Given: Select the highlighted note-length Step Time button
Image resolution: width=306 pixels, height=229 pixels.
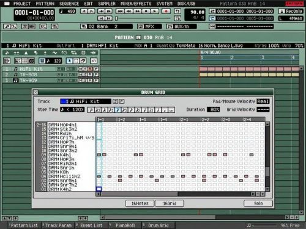Looking at the screenshot, I should pos(118,110).
